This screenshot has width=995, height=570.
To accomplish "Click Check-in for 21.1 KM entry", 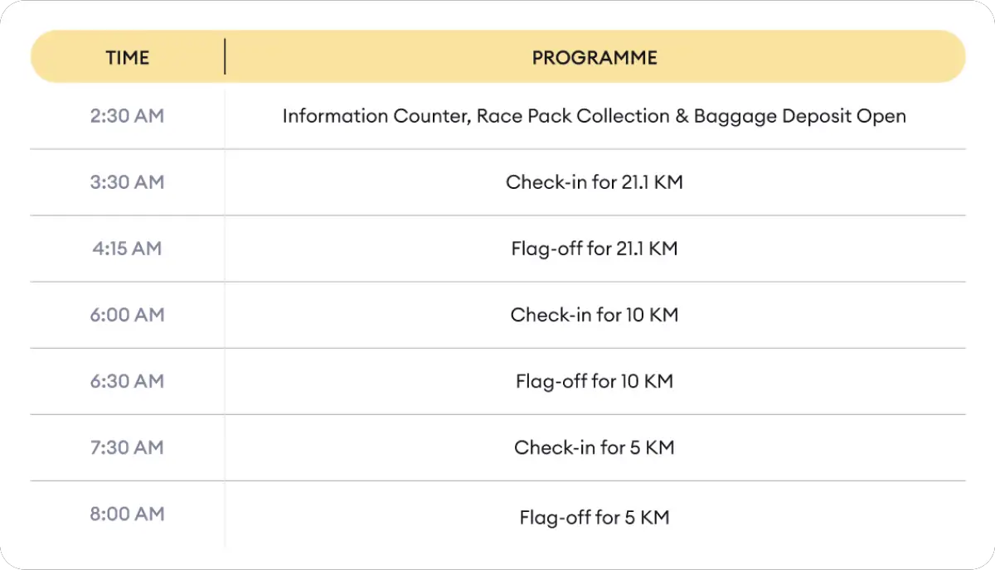I will pos(595,182).
